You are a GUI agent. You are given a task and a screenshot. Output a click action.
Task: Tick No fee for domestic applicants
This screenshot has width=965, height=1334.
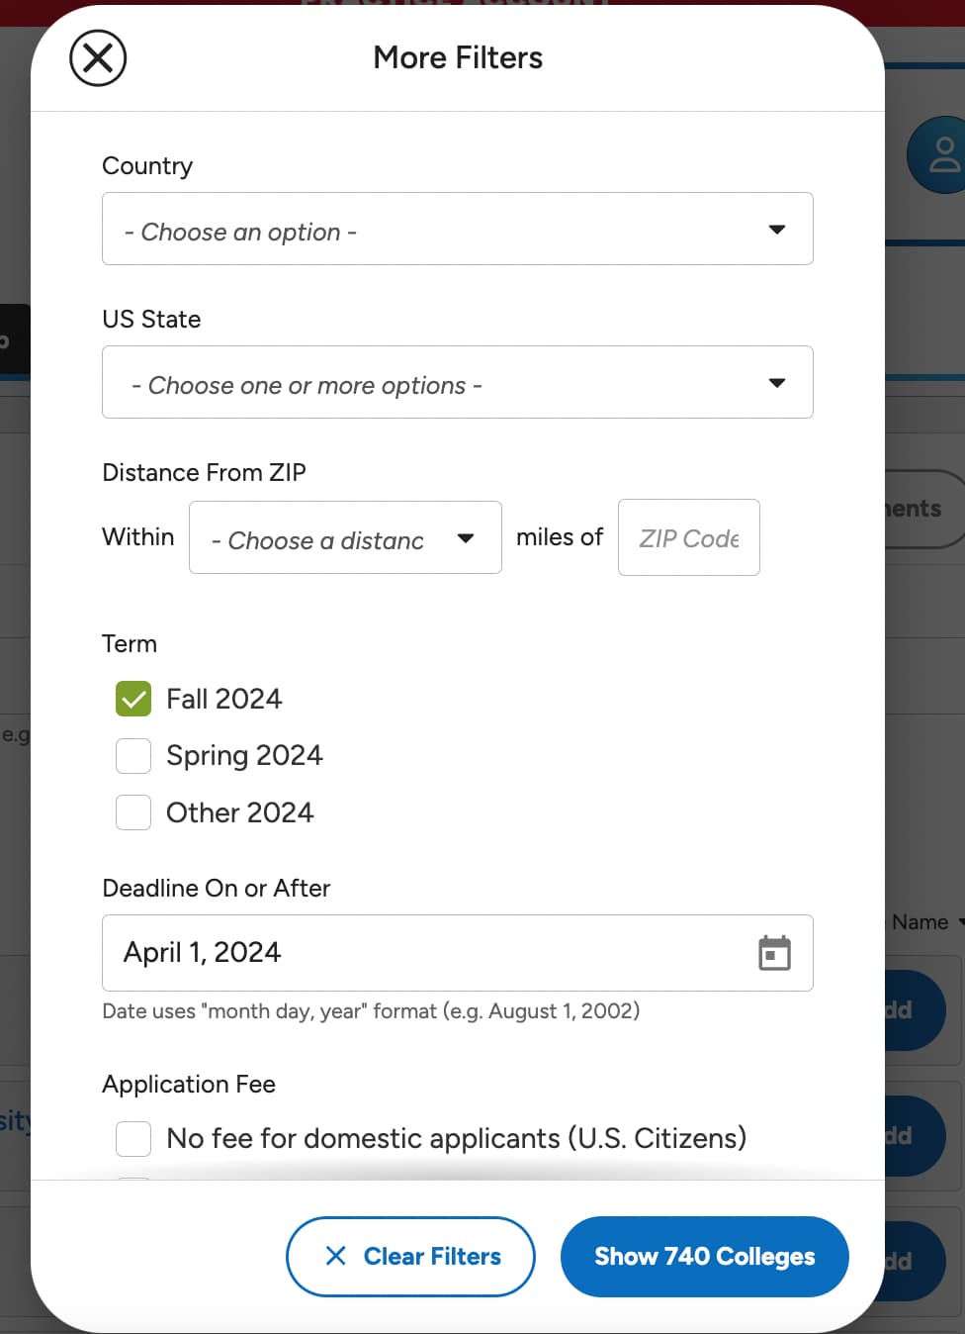coord(133,1139)
